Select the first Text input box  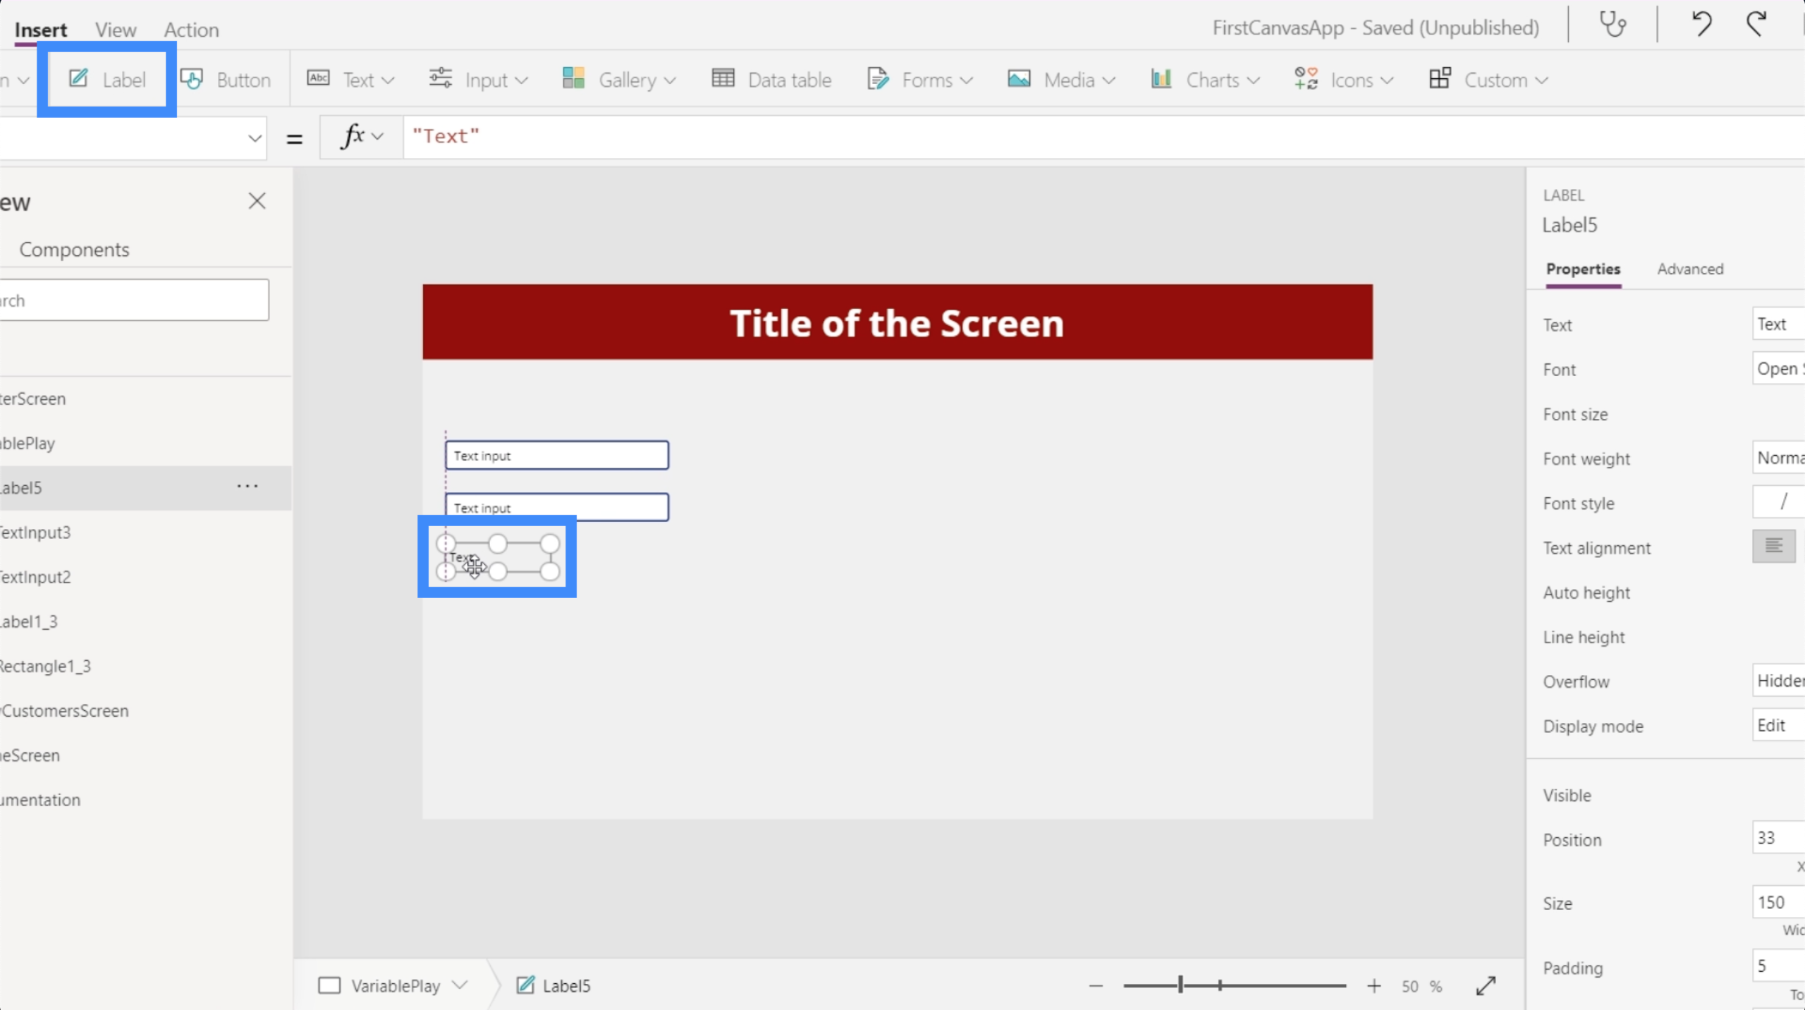(x=557, y=455)
